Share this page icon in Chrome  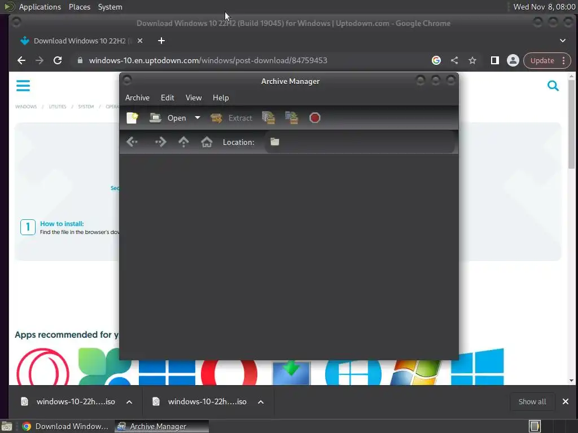pos(454,60)
